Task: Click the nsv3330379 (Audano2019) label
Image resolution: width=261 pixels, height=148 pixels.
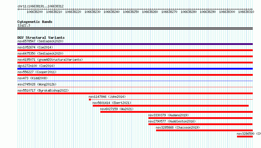Action: point(168,115)
